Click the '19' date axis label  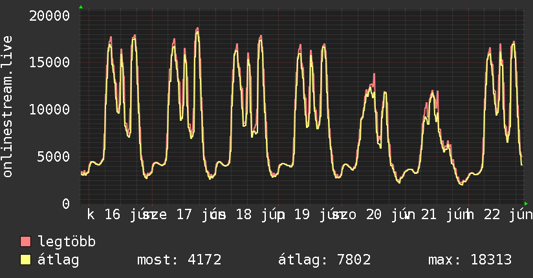302,215
